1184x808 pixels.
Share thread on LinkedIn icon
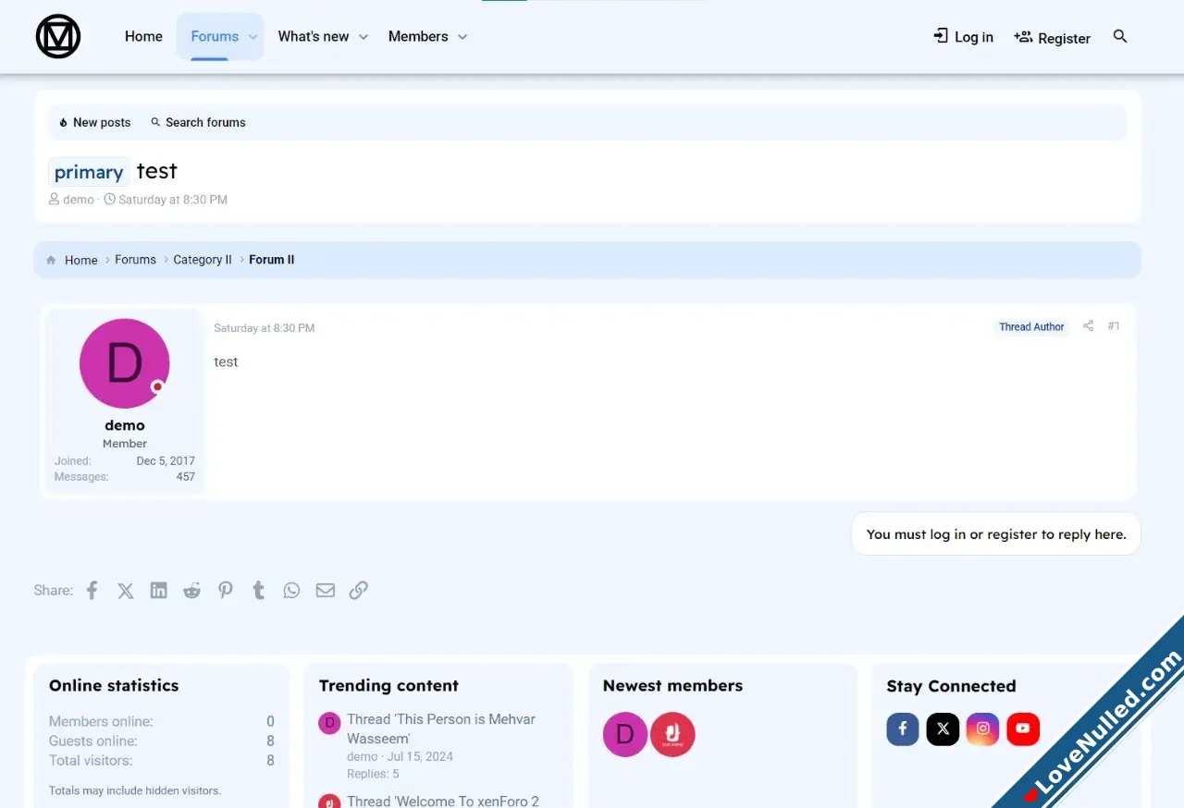tap(159, 591)
